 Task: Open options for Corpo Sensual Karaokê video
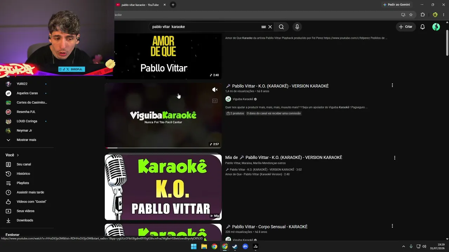[392, 226]
